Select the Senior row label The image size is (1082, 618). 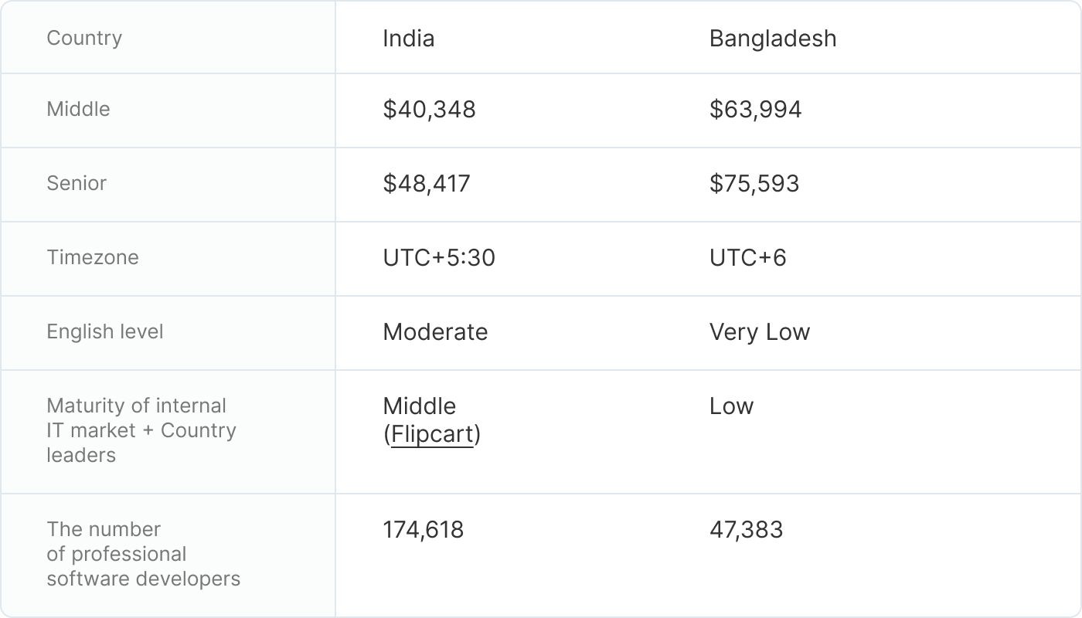coord(77,183)
